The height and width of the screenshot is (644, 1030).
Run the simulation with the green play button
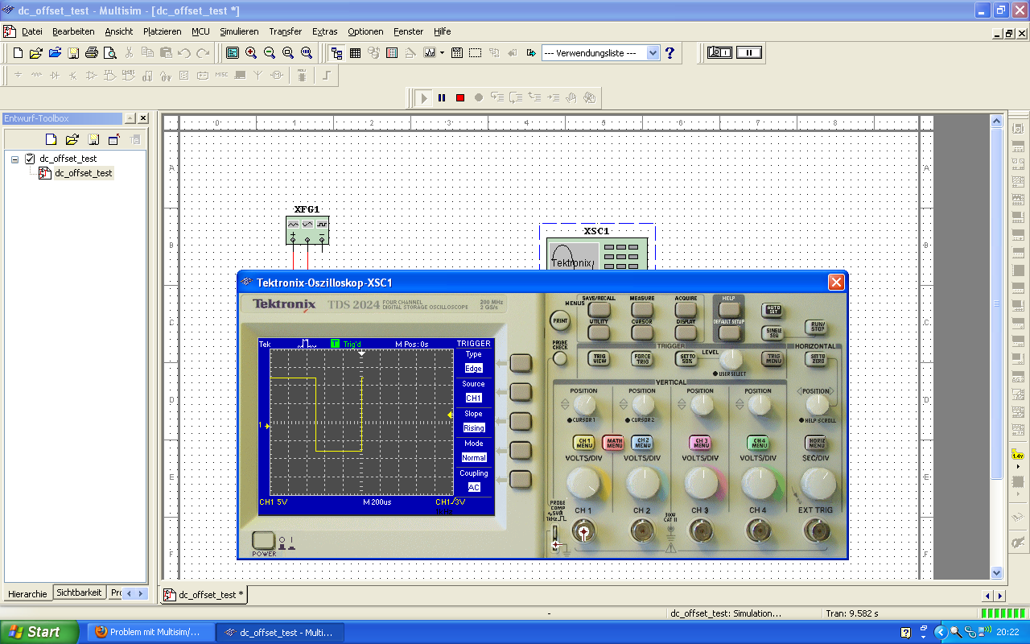pos(424,98)
